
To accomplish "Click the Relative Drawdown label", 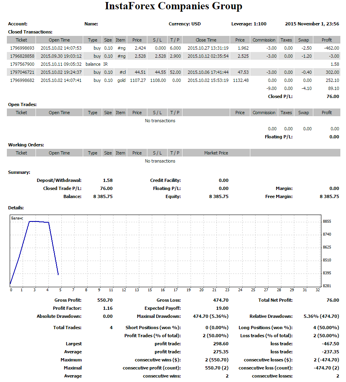I will [x=271, y=316].
